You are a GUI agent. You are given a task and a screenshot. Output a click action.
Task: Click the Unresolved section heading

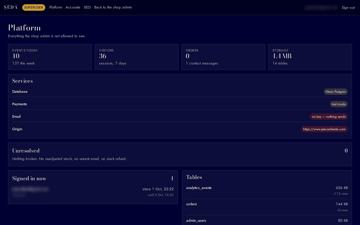pyautogui.click(x=26, y=151)
